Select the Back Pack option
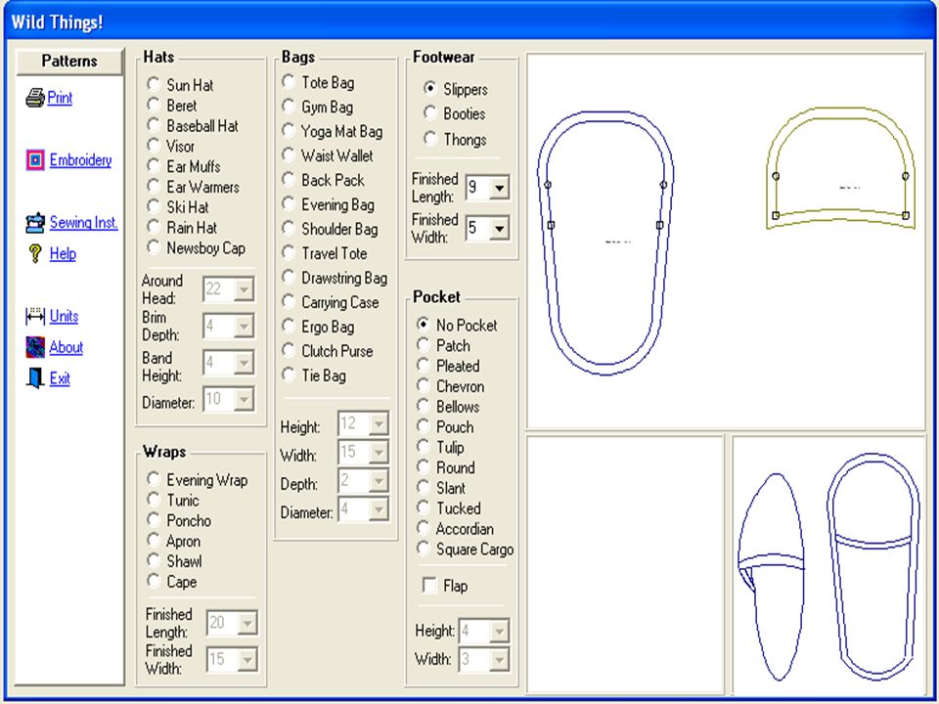 (289, 180)
